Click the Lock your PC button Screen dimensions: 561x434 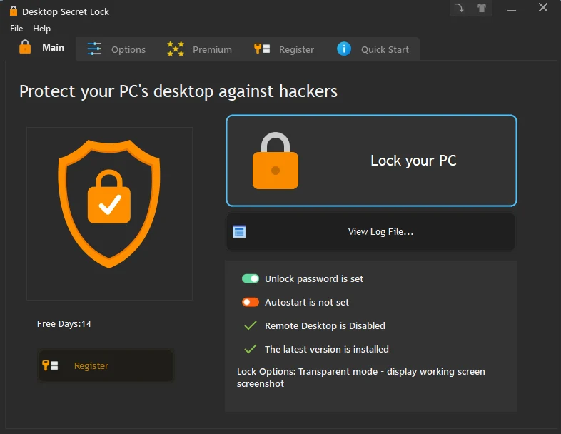point(371,161)
